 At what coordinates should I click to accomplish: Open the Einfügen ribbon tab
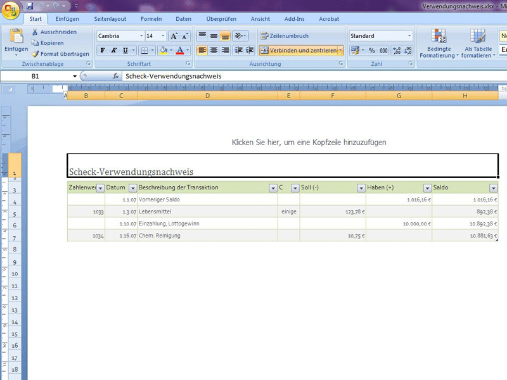pos(67,19)
